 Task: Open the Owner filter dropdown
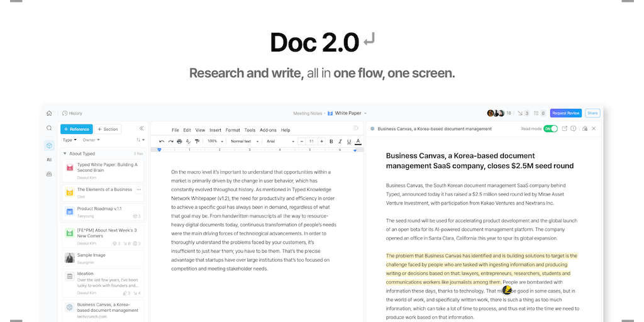[91, 140]
